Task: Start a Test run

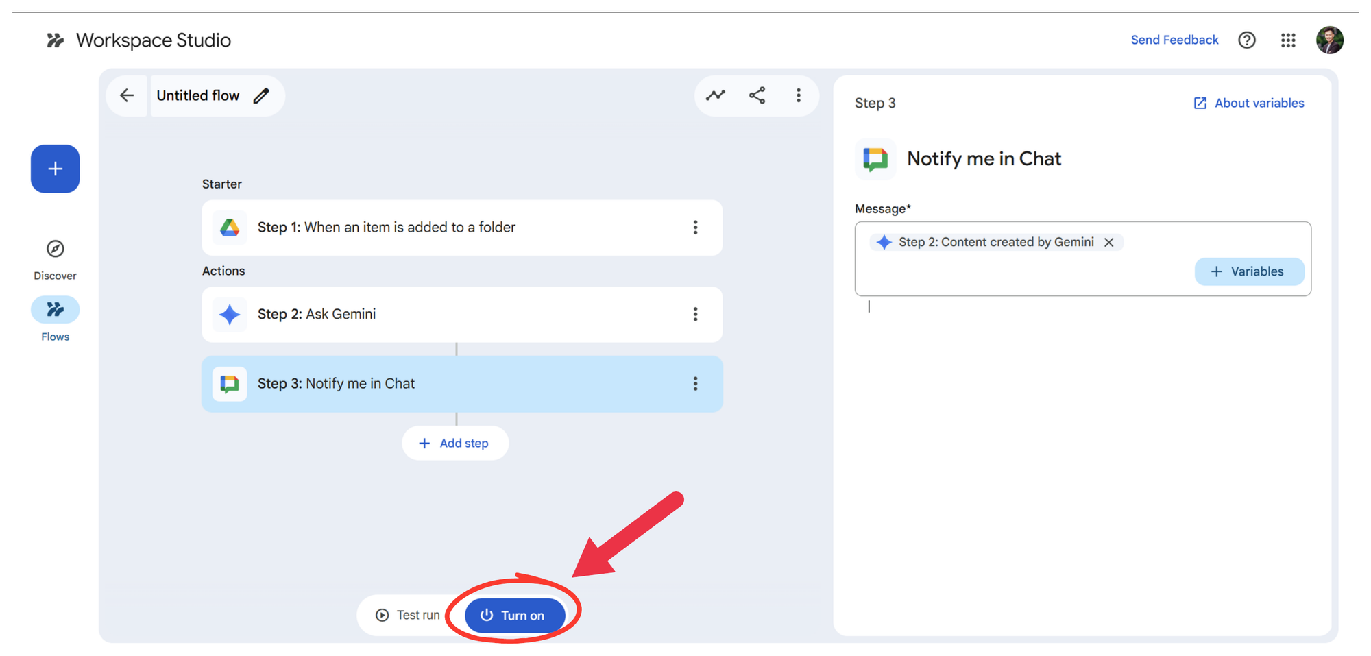Action: (x=408, y=615)
